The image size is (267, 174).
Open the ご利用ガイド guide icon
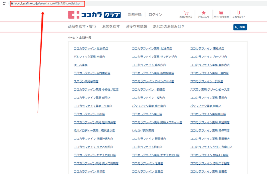point(239,14)
